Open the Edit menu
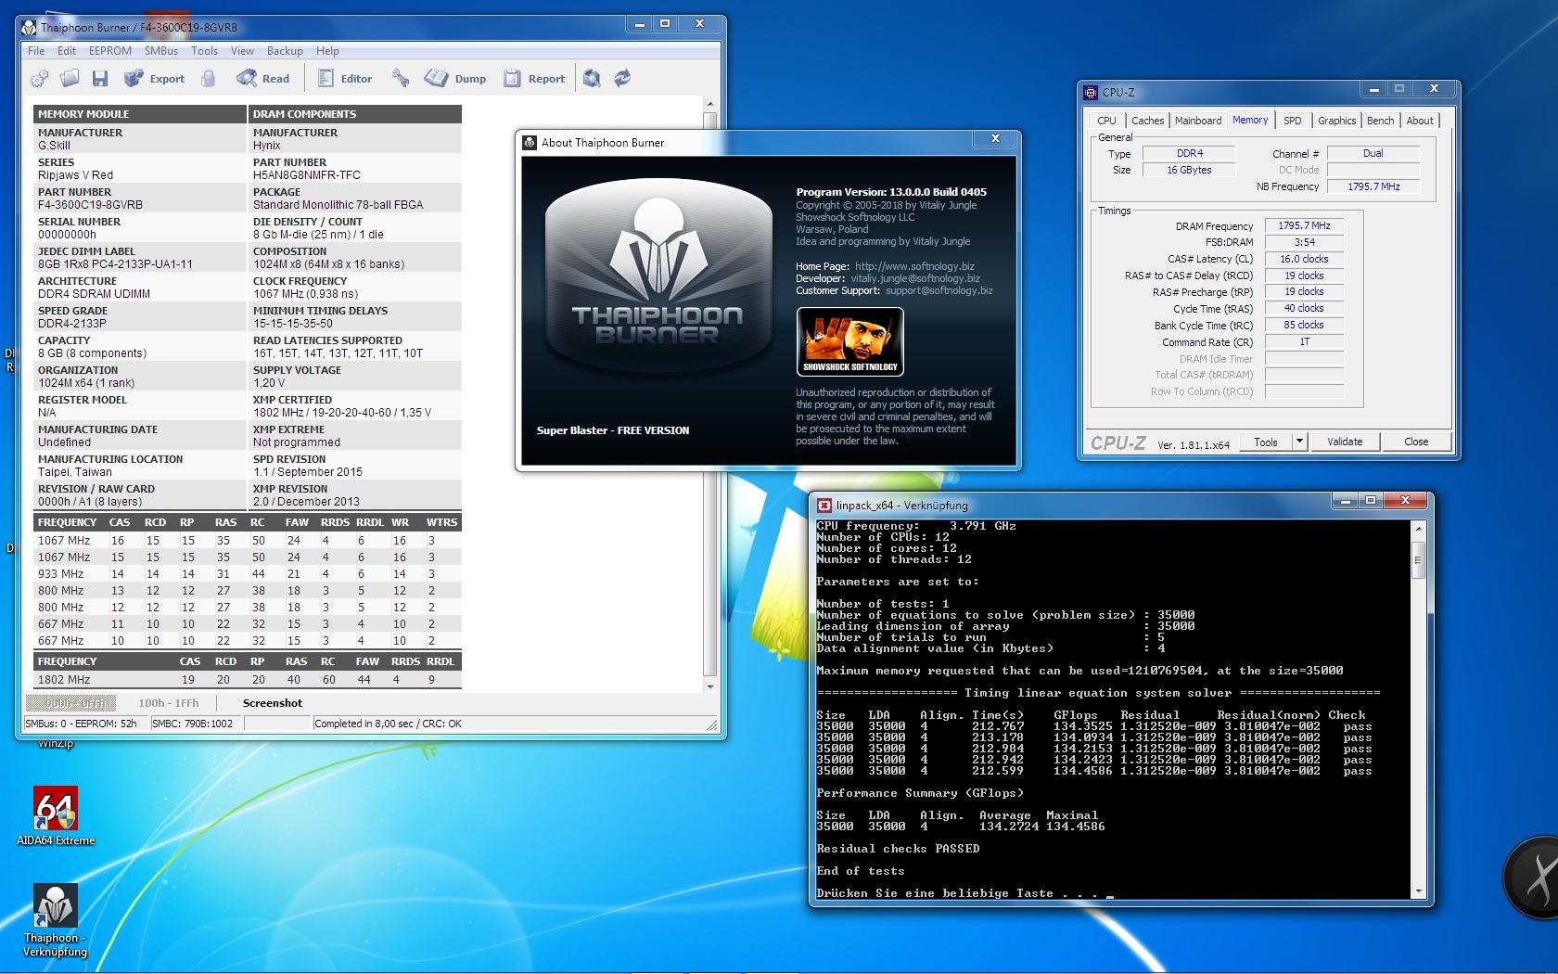 coord(67,51)
